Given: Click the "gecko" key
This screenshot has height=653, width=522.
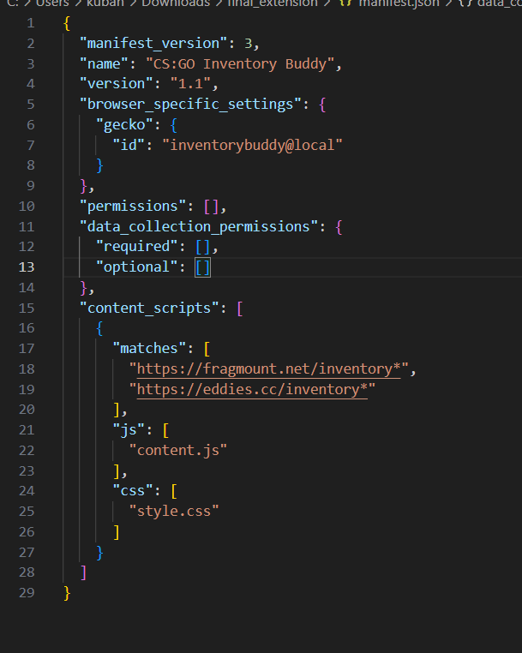Looking at the screenshot, I should 124,124.
